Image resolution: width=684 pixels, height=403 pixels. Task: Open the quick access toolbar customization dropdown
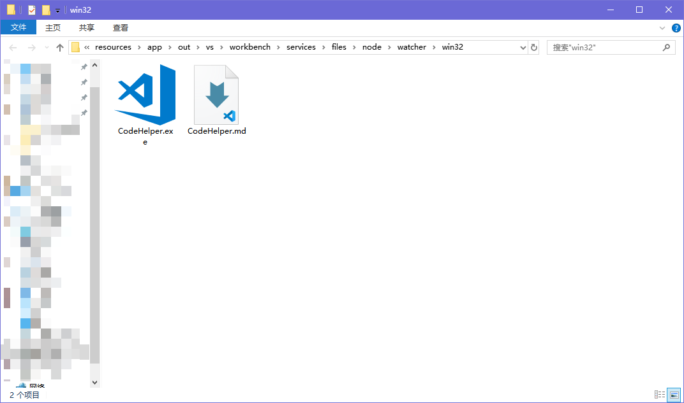click(x=57, y=10)
